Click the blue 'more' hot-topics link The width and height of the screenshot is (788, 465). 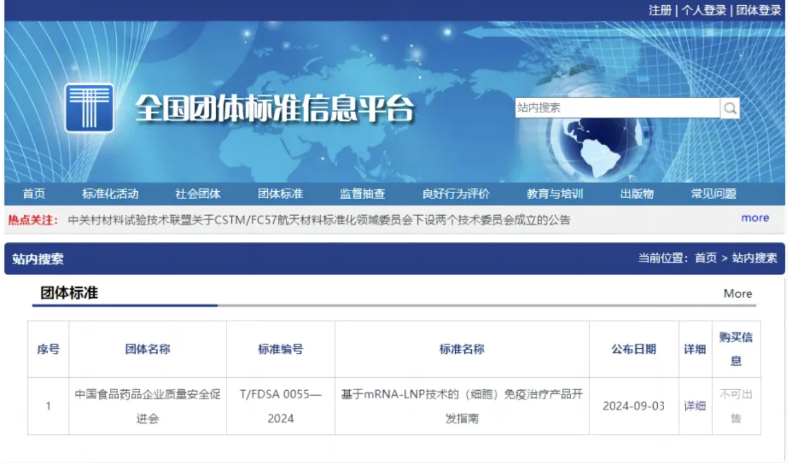(755, 218)
